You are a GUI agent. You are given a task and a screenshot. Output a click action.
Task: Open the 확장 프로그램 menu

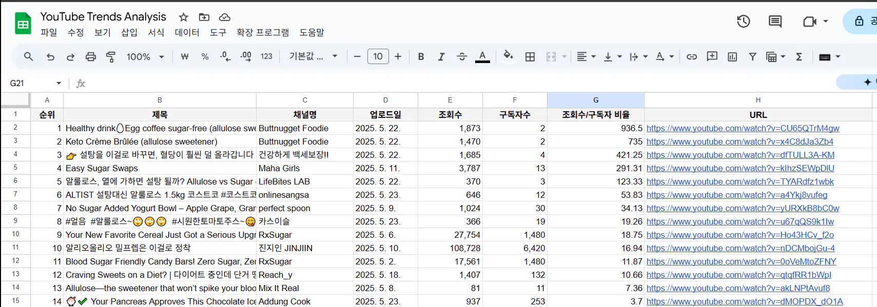pos(263,32)
